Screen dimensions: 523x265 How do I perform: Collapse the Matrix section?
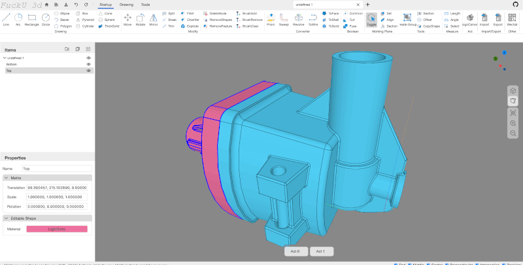coord(7,178)
